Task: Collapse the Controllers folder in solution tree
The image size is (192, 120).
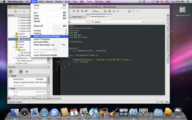Action: (x=14, y=36)
